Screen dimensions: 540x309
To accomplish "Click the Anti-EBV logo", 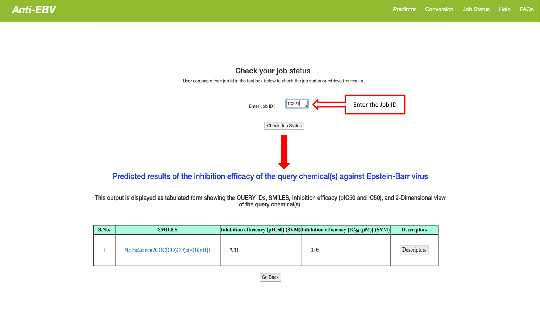I will coord(34,10).
